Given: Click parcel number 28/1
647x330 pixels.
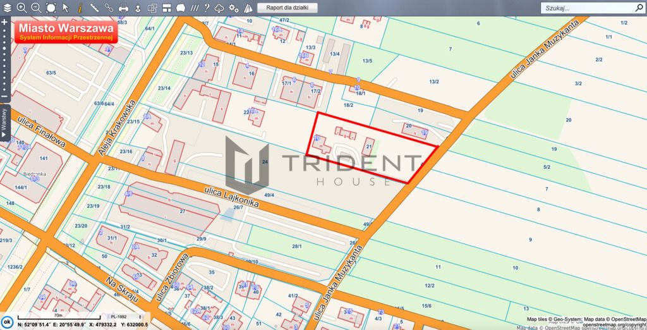Looking at the screenshot, I should tap(297, 246).
